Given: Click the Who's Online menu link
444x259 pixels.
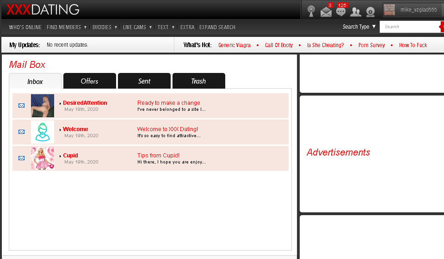Looking at the screenshot, I should pos(25,27).
